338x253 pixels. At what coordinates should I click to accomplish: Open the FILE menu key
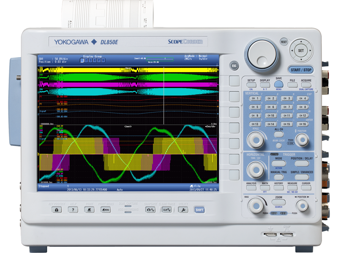click(x=292, y=84)
